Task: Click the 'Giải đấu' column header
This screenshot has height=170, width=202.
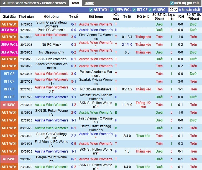Action: [9, 17]
